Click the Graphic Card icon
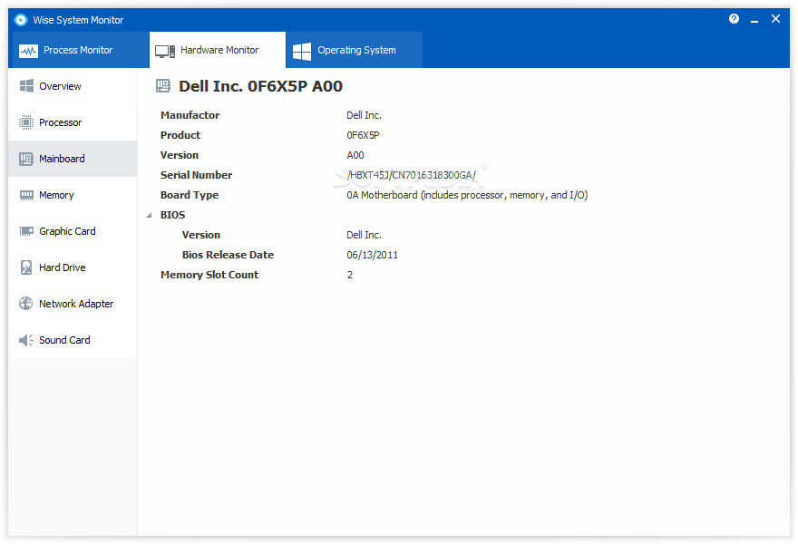798x544 pixels. coord(26,231)
